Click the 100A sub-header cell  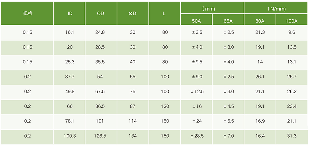(x=292, y=21)
